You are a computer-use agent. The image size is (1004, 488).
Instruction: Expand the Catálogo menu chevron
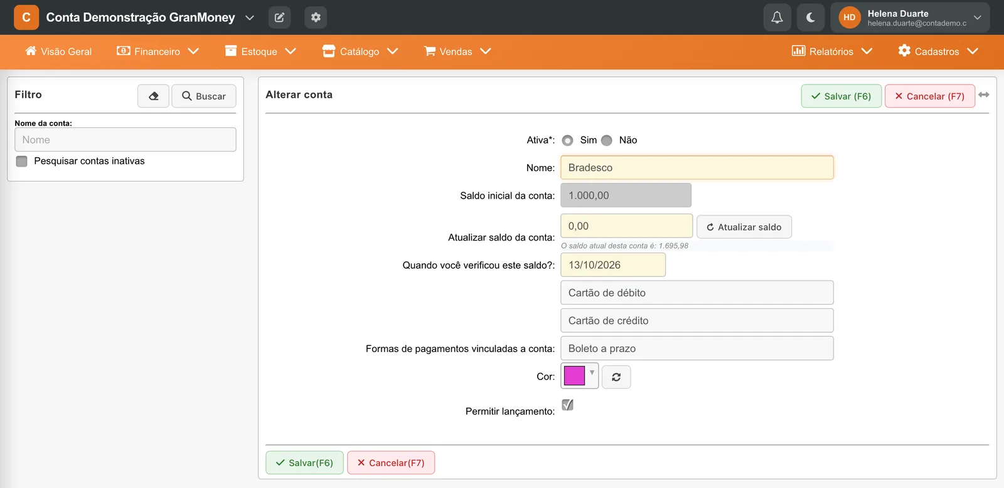pos(393,51)
